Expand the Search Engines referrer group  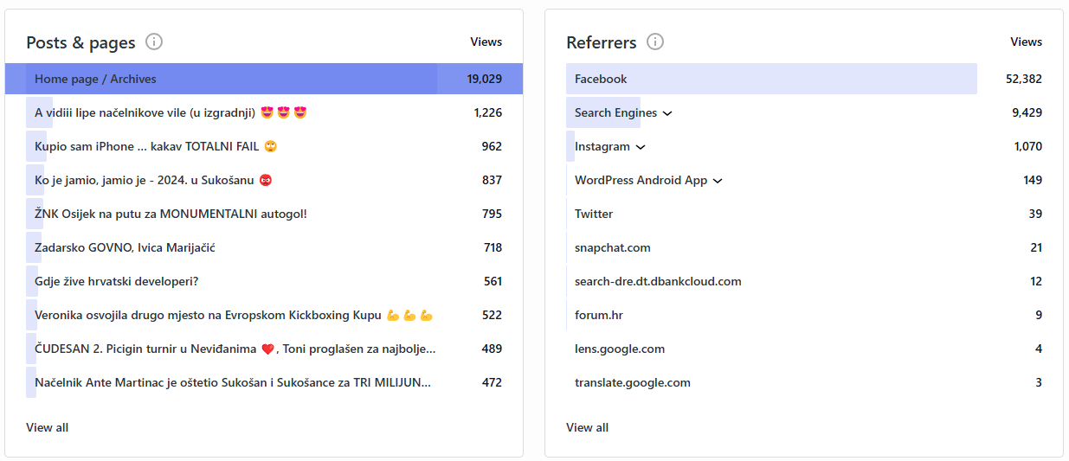667,113
